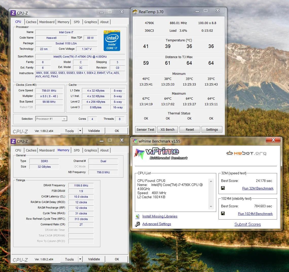Click RealTemp Load 3.6% reading
Screen dimensions: 289x272
coord(178,31)
